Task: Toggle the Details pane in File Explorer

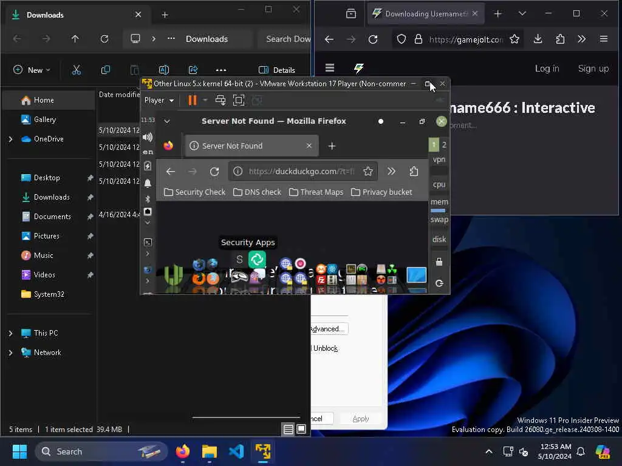Action: tap(276, 70)
